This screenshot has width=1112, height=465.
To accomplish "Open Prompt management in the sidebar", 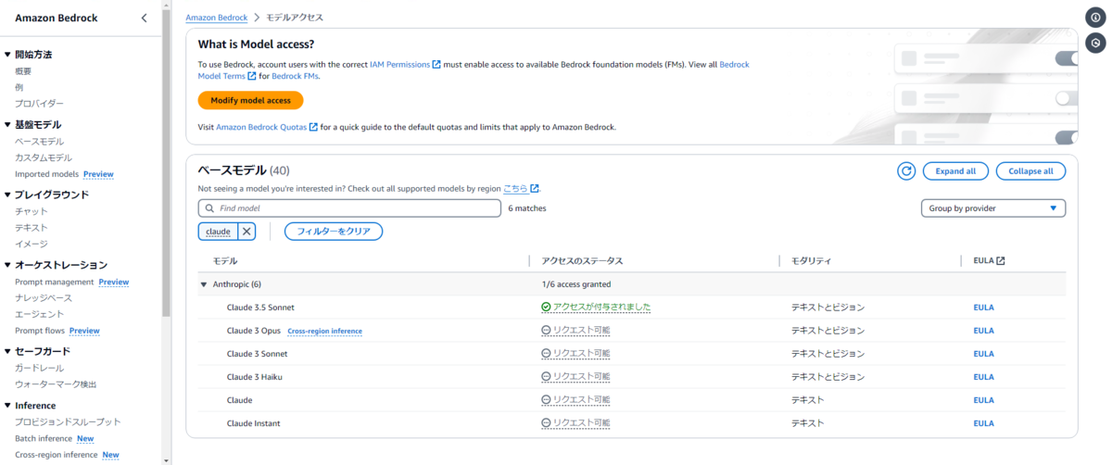I will (55, 282).
